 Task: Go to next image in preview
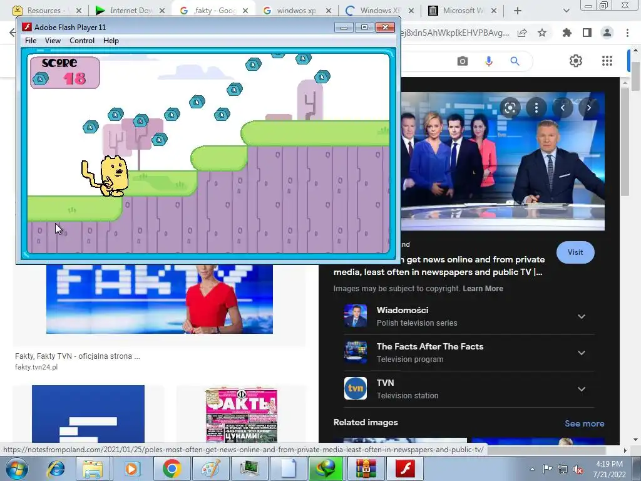[x=588, y=108]
